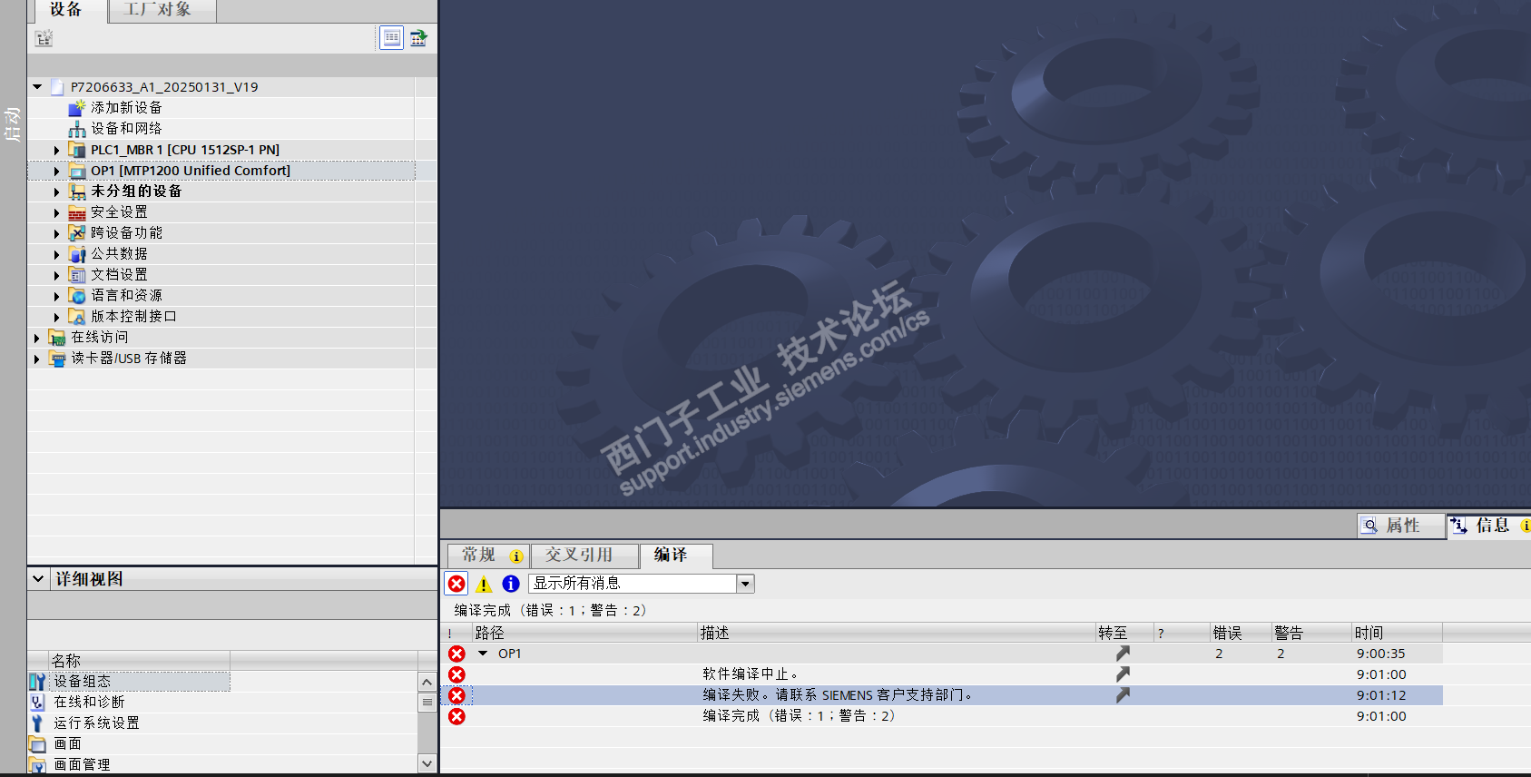Click the go-to arrow in the OP1 row
This screenshot has height=777, width=1531.
1123,654
